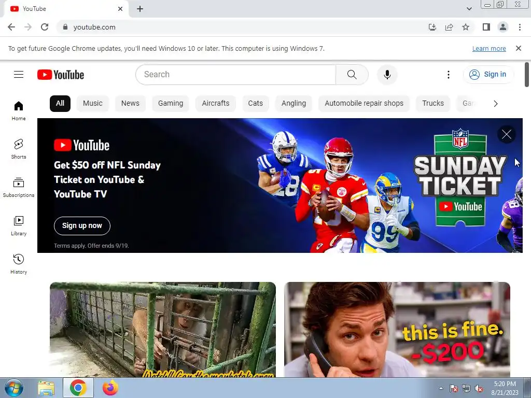
Task: Click the YouTube logo in the header
Action: (x=61, y=75)
